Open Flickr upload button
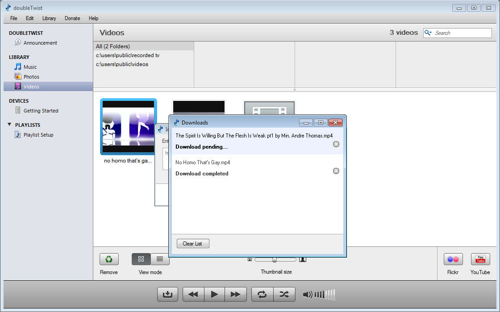 click(x=453, y=259)
